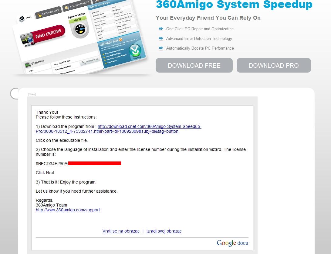This screenshot has width=331, height=254.
Task: Click the Google docs logo
Action: [x=232, y=243]
